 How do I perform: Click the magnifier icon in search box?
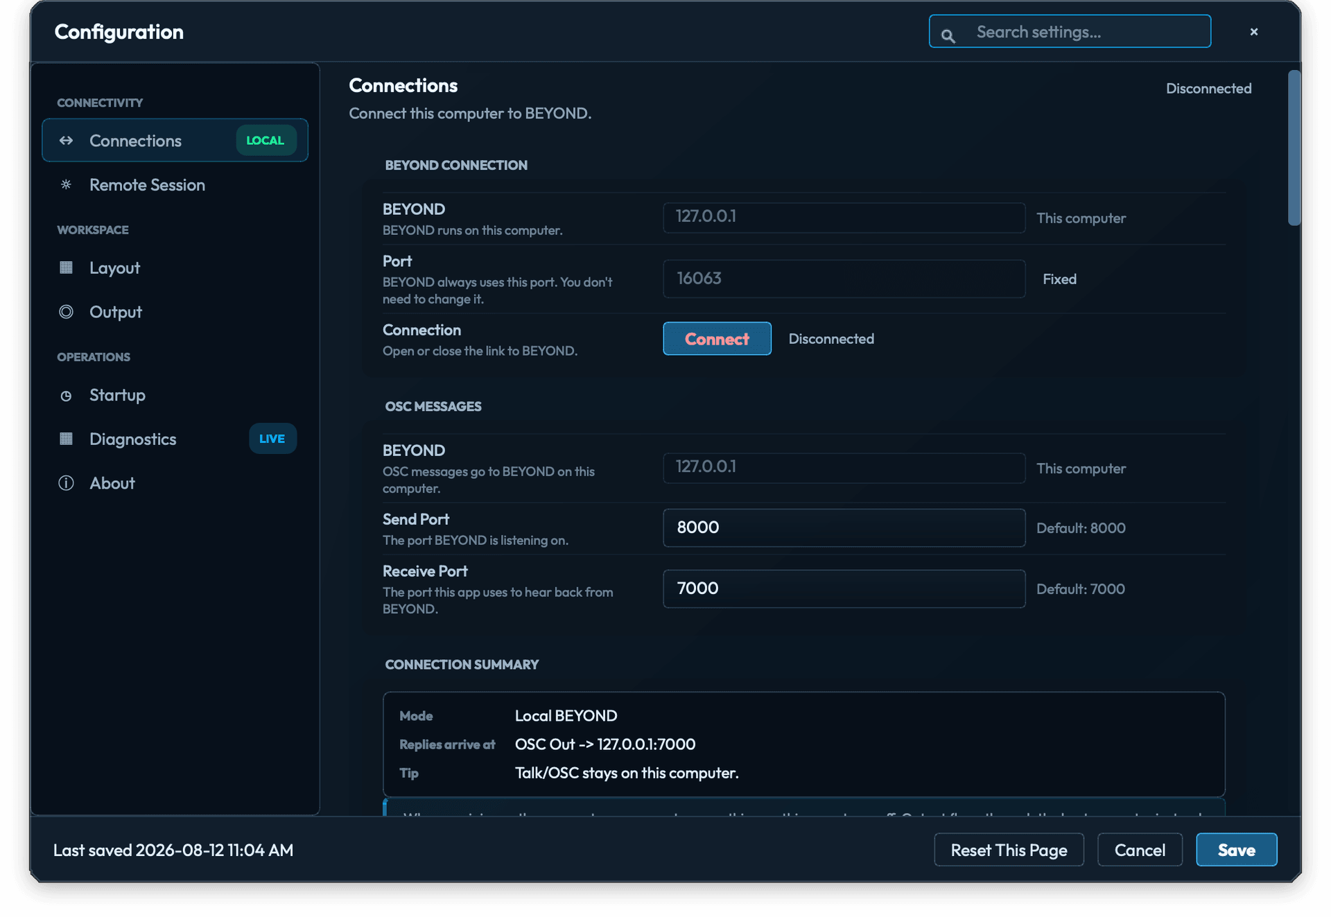coord(948,35)
